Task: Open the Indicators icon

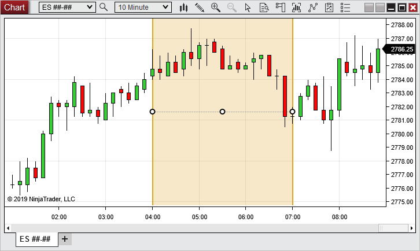Action: (x=296, y=8)
